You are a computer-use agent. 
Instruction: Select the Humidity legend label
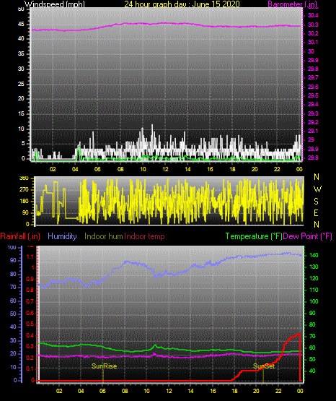tap(62, 236)
